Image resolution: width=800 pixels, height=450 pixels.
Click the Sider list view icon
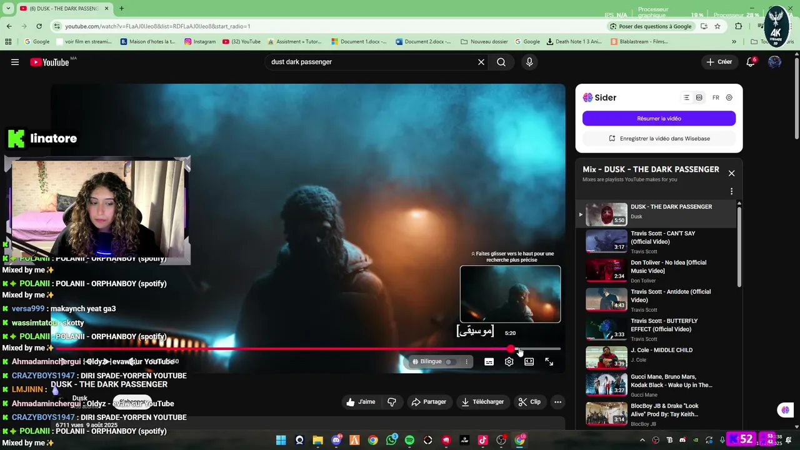pyautogui.click(x=686, y=97)
